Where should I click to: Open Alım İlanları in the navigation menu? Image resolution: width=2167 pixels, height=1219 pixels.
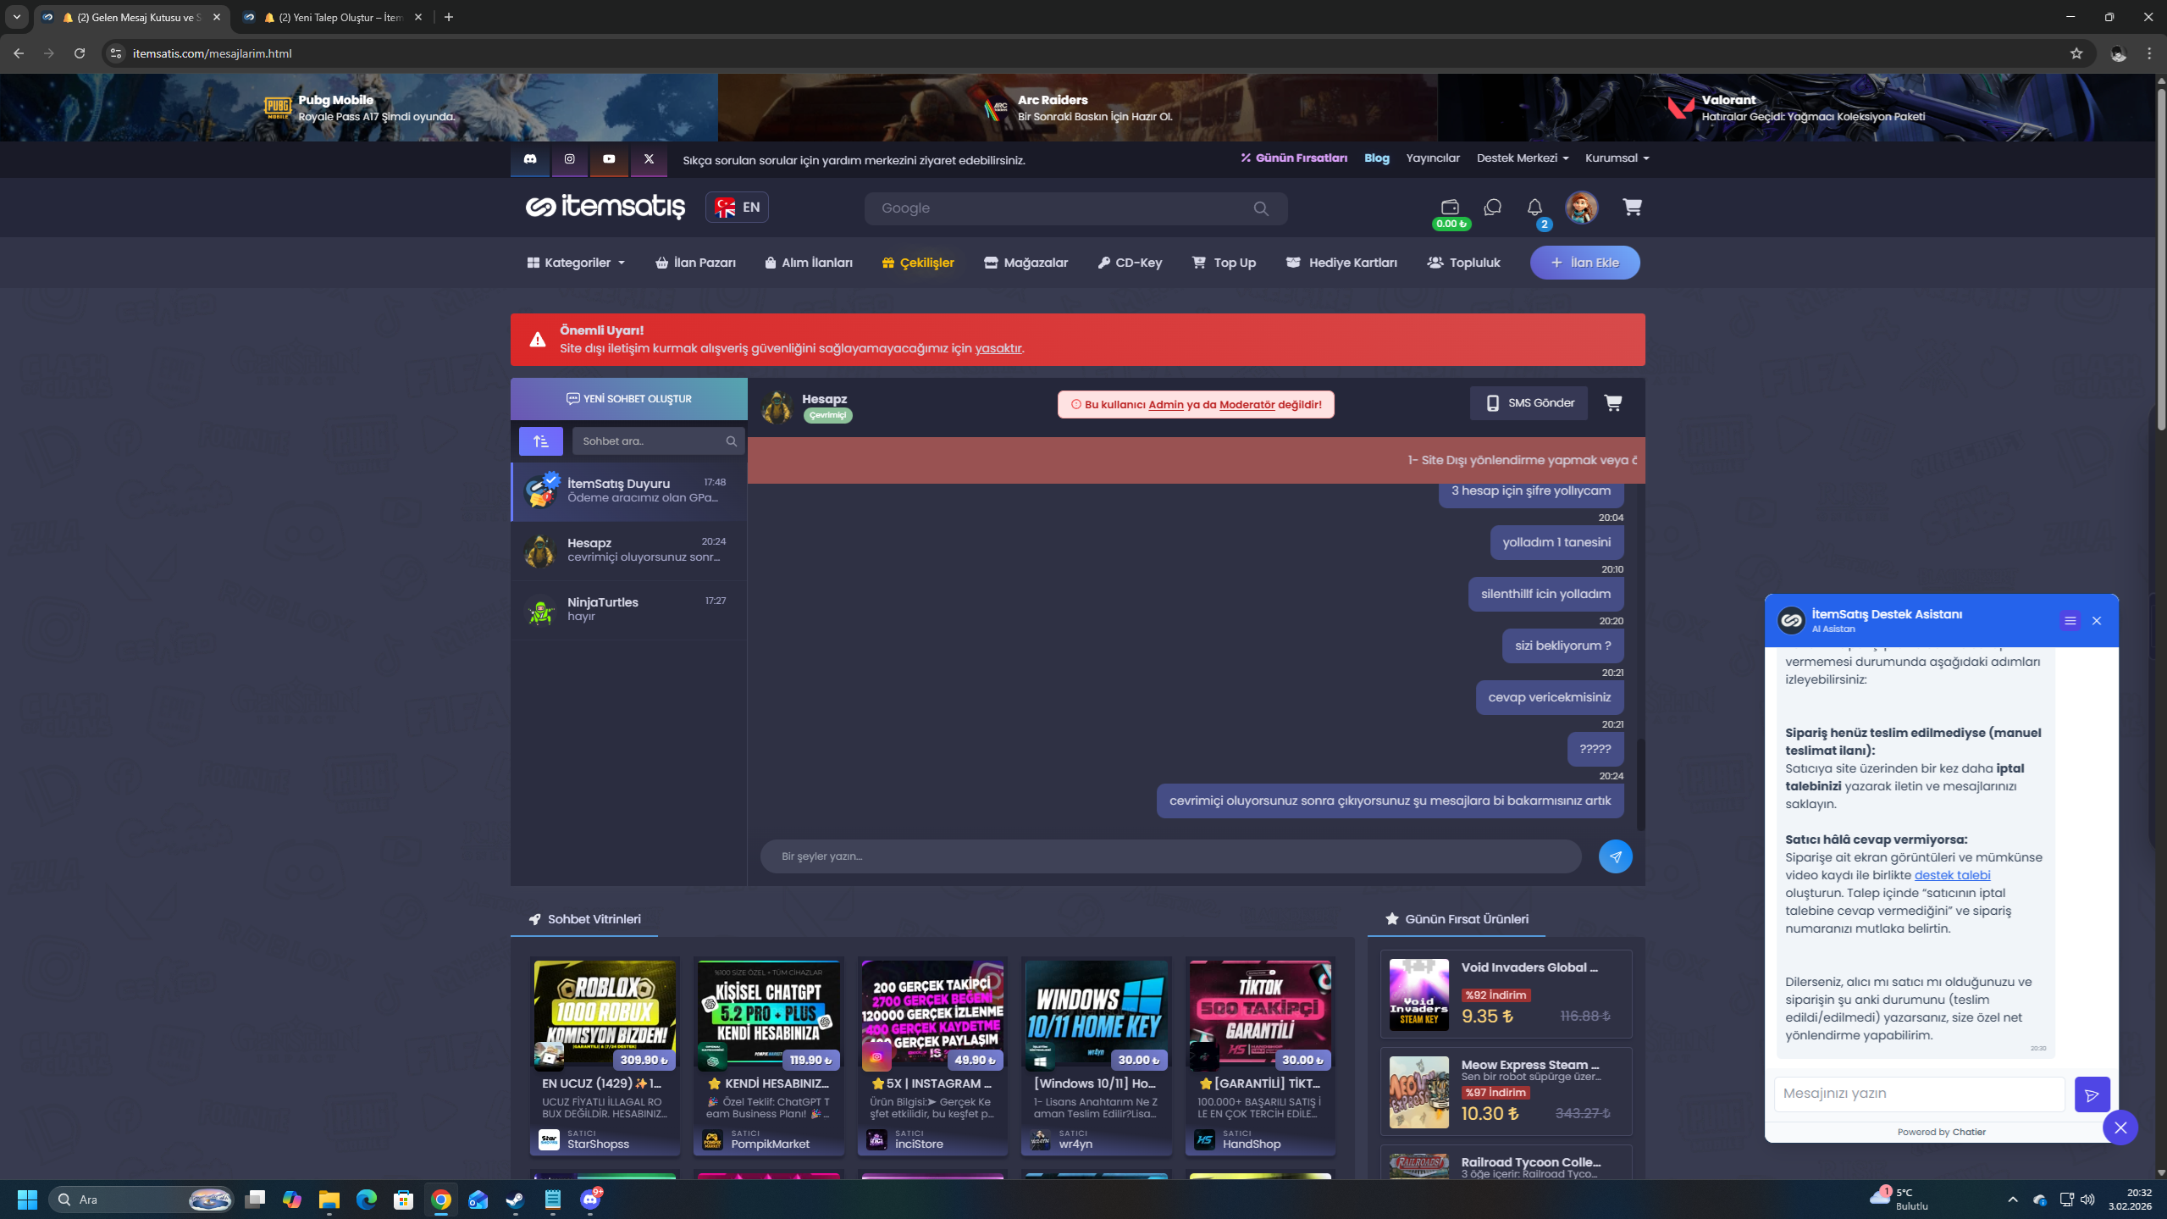(x=809, y=263)
